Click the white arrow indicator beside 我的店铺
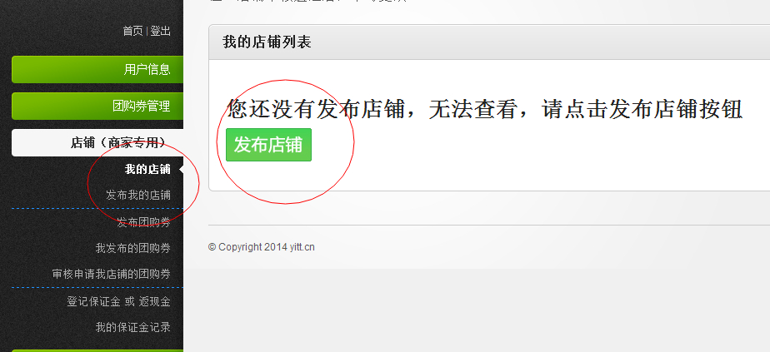The width and height of the screenshot is (770, 352). coord(181,170)
